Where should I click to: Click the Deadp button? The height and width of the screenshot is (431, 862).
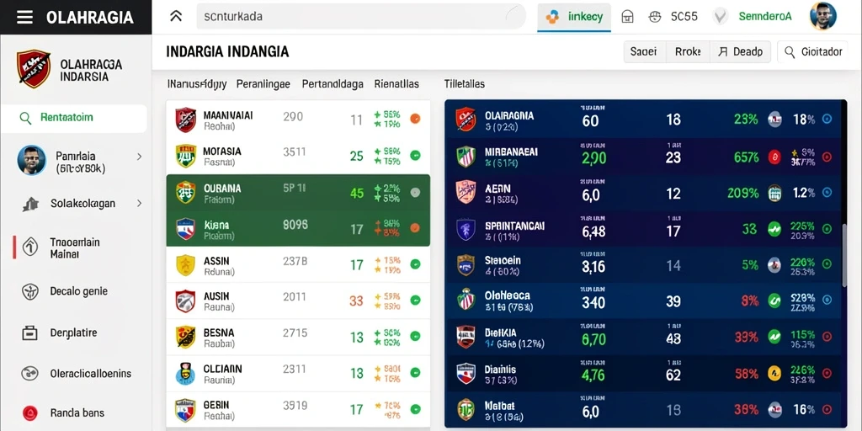point(741,52)
